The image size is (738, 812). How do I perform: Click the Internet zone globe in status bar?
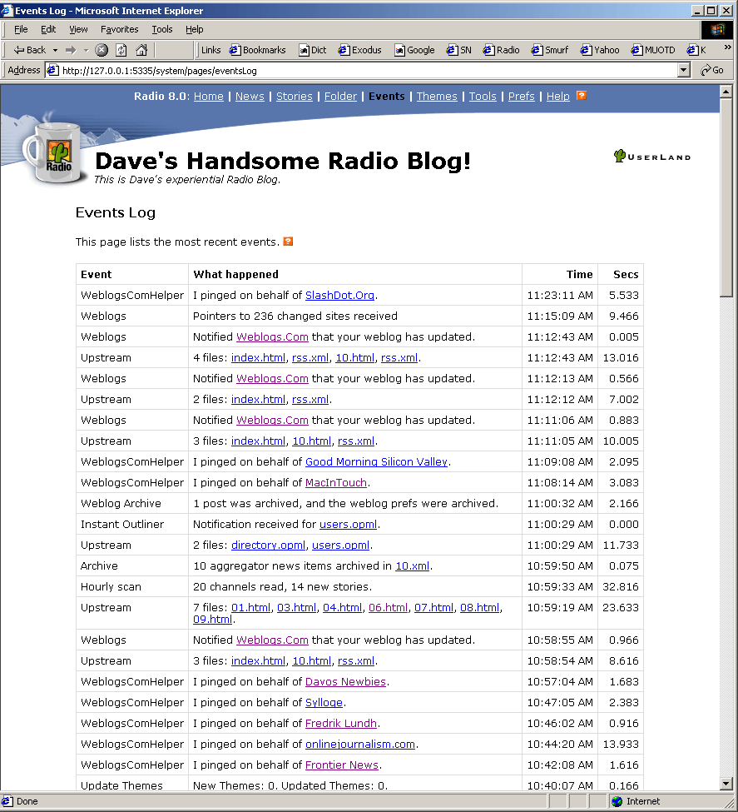[x=617, y=801]
